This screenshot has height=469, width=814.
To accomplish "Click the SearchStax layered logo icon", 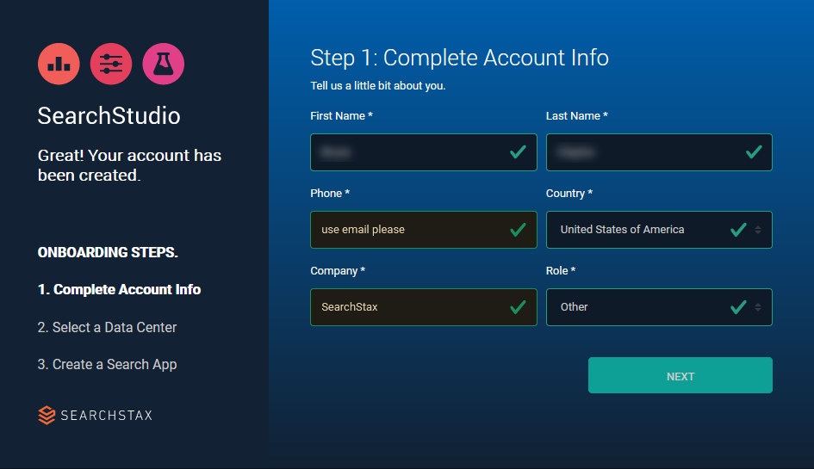I will pyautogui.click(x=47, y=415).
